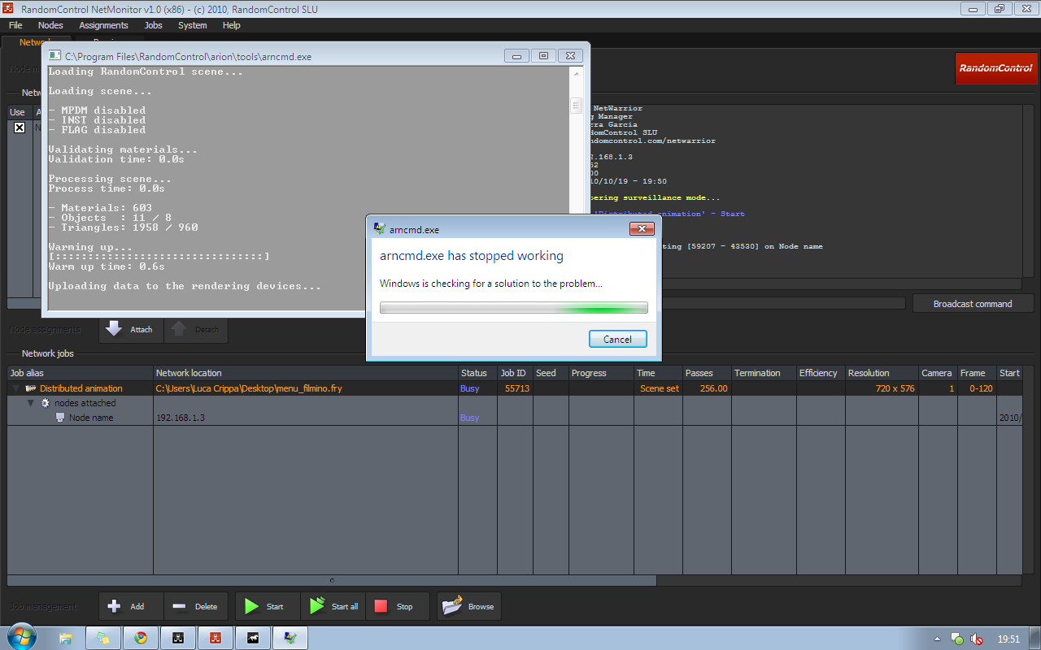Click the jobs table horizontal scrollbar

coord(332,580)
